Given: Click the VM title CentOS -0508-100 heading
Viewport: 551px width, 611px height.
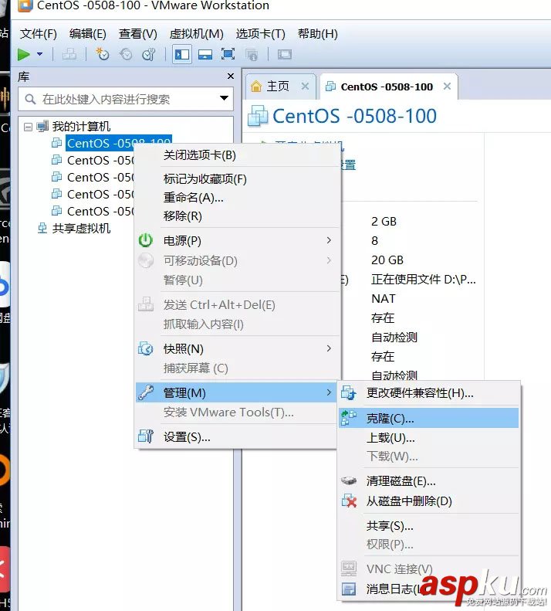Looking at the screenshot, I should coord(354,116).
